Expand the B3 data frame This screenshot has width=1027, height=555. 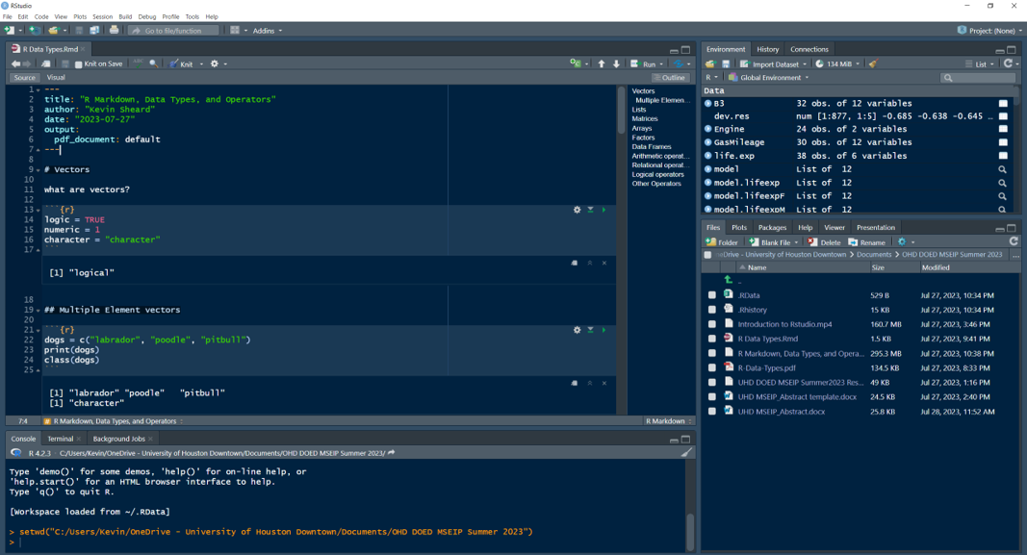[708, 104]
